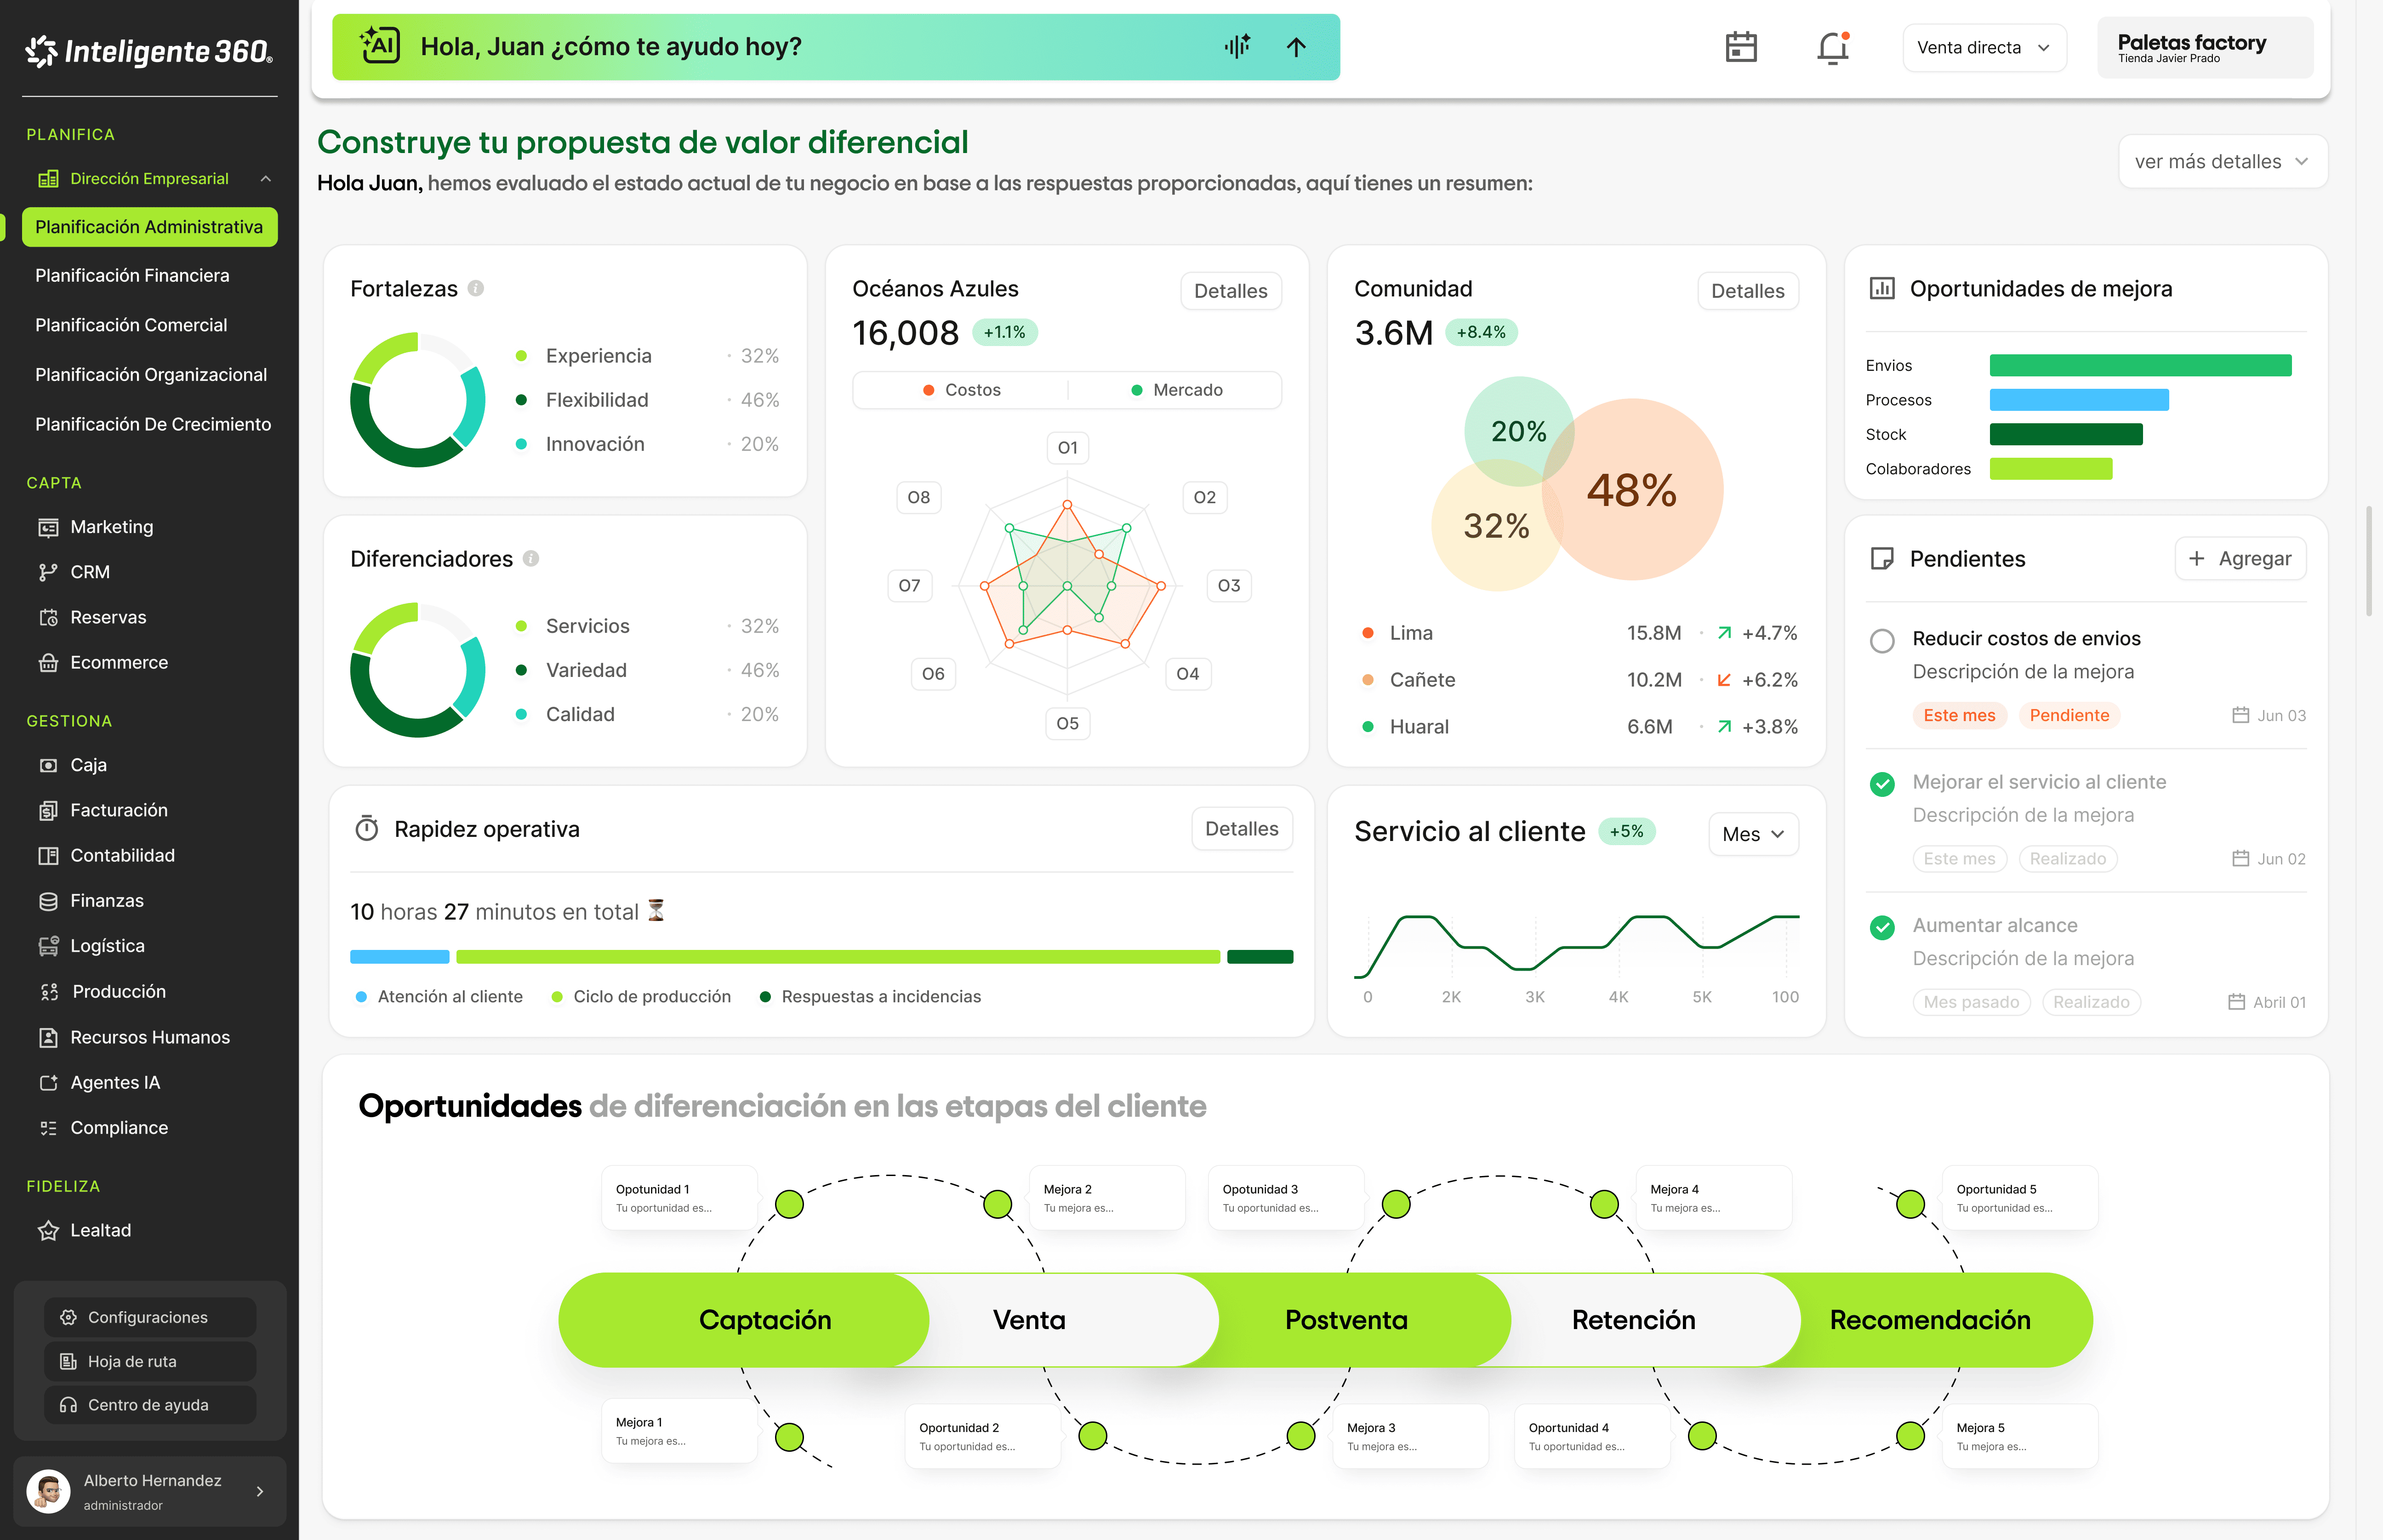Click the calendar icon in top bar
2383x1540 pixels.
1740,47
